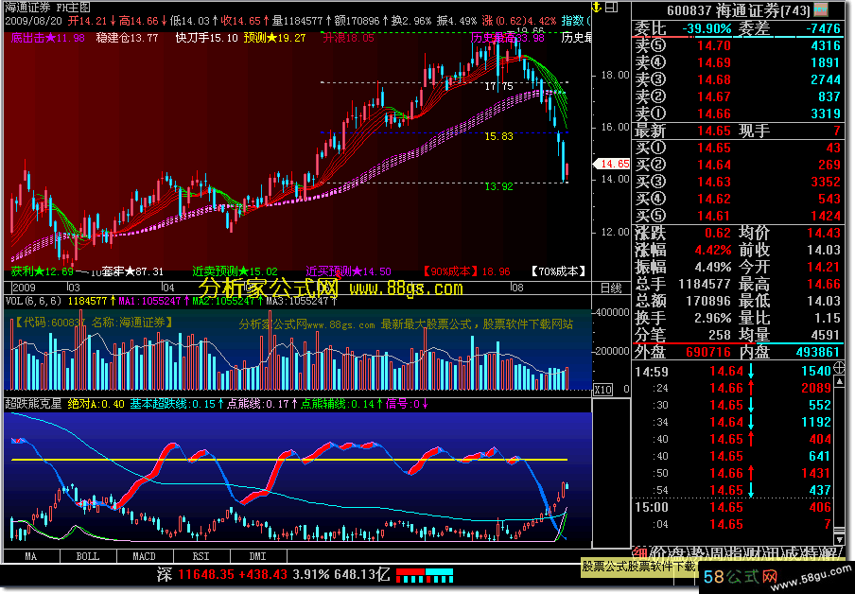855x594 pixels.
Task: Click the 买③ row priced 14.63
Action: click(738, 182)
